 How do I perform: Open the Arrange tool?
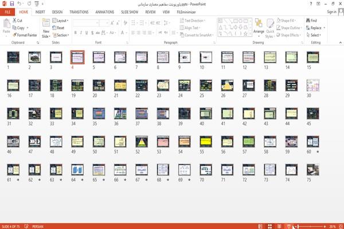click(x=259, y=28)
